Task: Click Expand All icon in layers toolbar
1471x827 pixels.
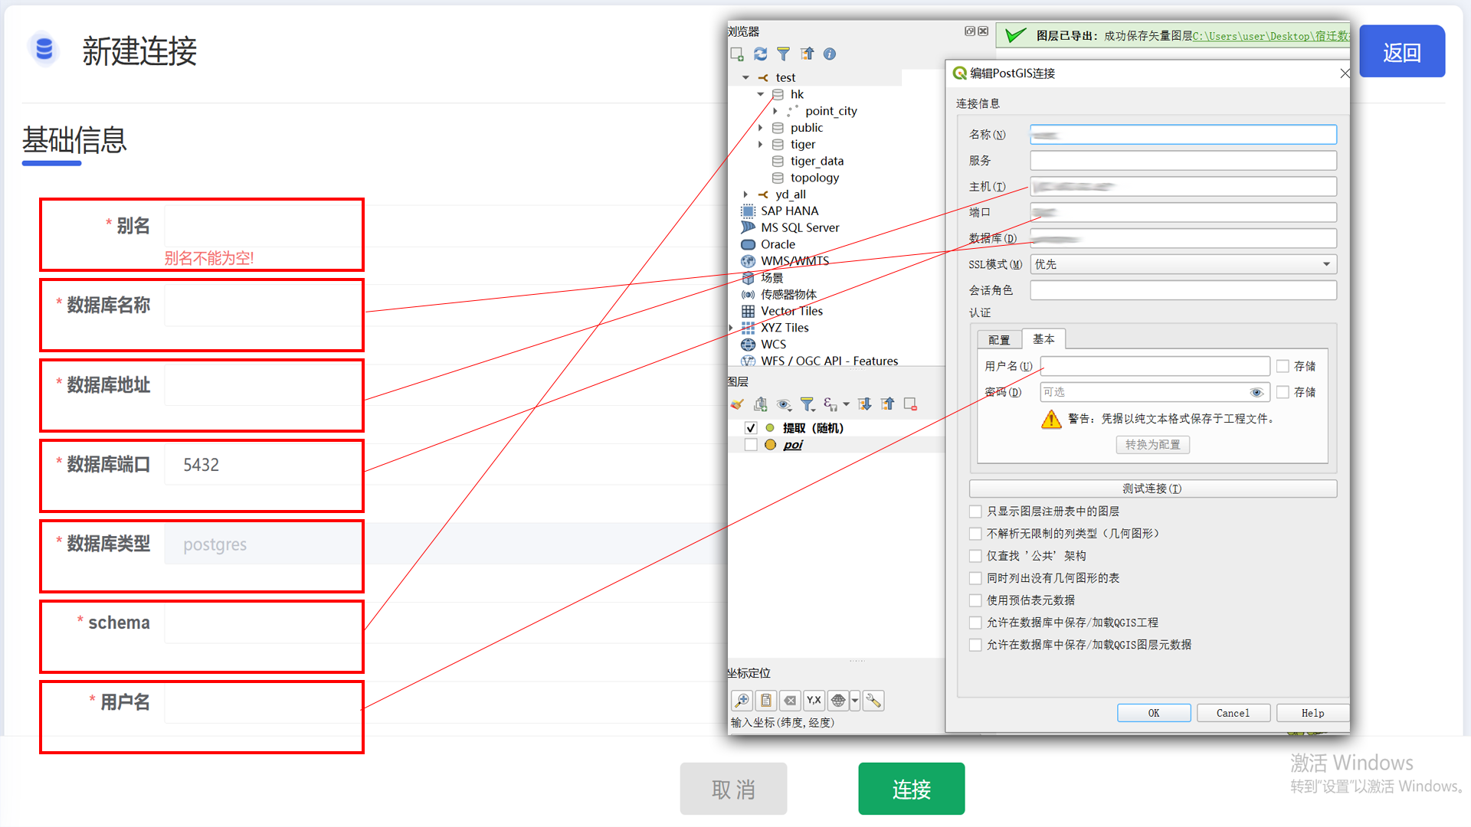Action: (865, 404)
